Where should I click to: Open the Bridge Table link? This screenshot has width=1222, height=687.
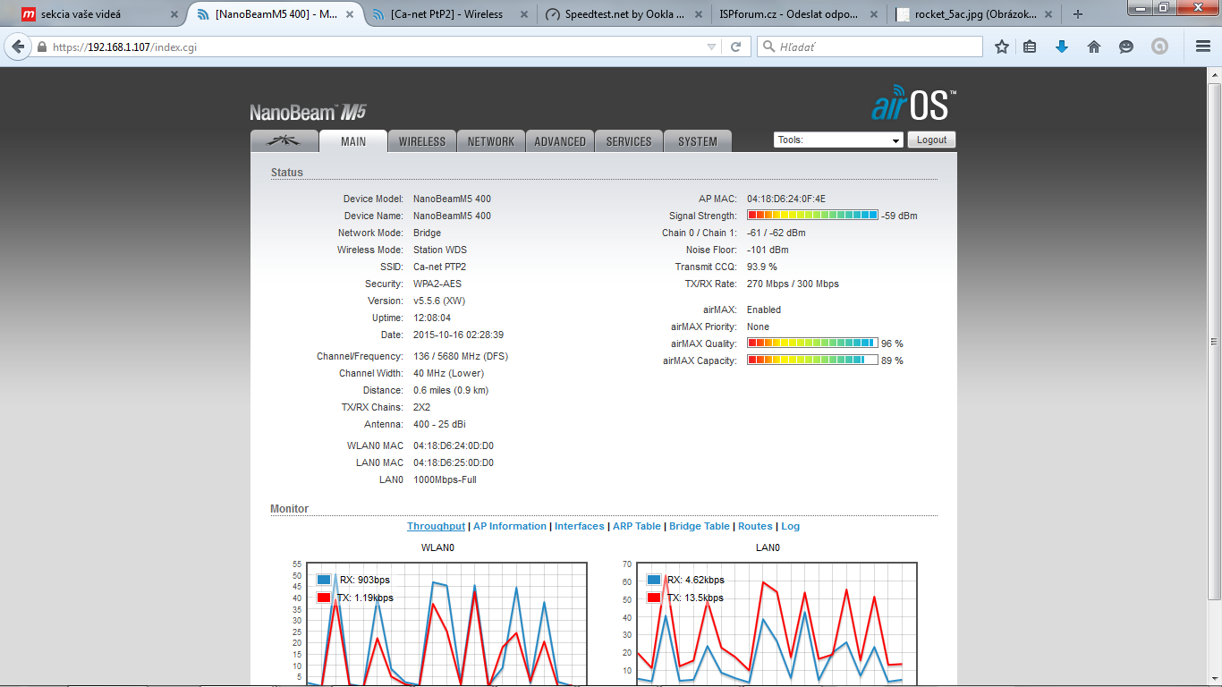pos(700,526)
